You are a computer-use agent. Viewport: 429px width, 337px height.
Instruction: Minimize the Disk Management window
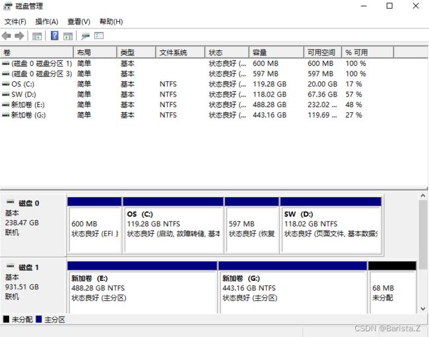pyautogui.click(x=364, y=6)
